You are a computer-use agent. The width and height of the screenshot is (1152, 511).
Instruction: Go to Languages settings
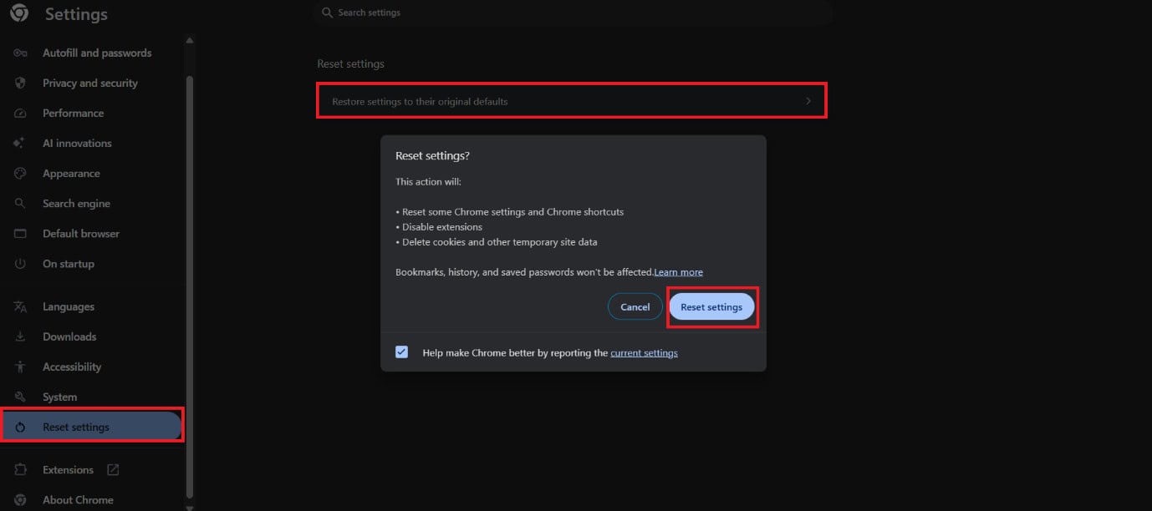(69, 306)
